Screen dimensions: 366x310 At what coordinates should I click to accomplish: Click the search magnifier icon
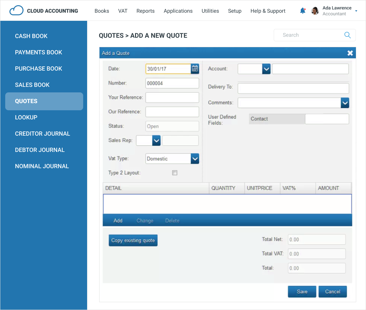point(347,35)
